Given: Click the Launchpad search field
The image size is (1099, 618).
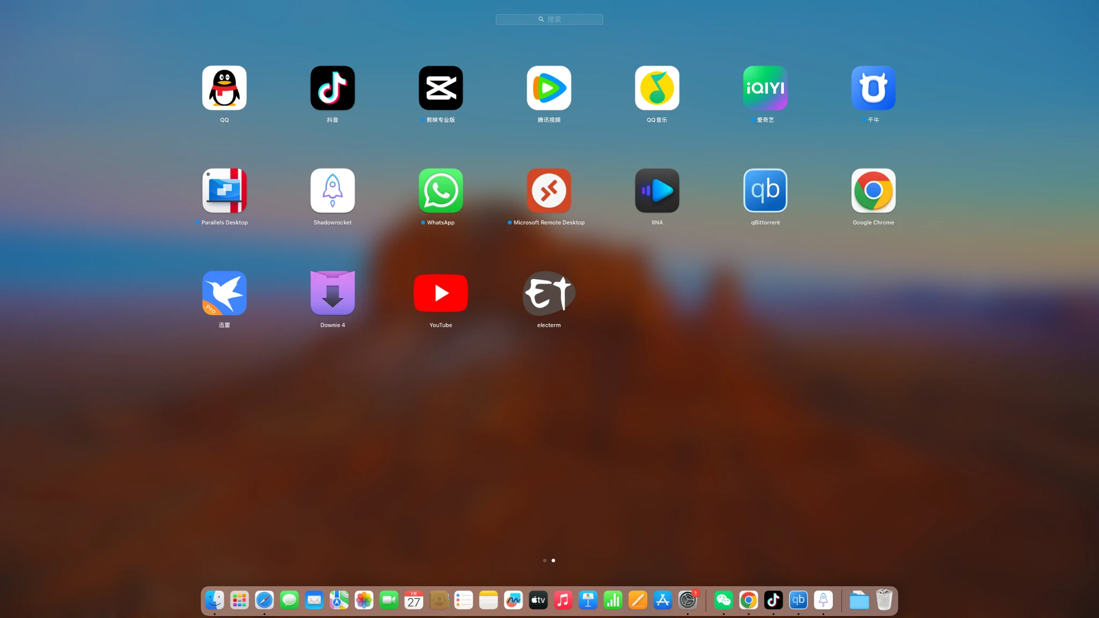Looking at the screenshot, I should [x=549, y=19].
